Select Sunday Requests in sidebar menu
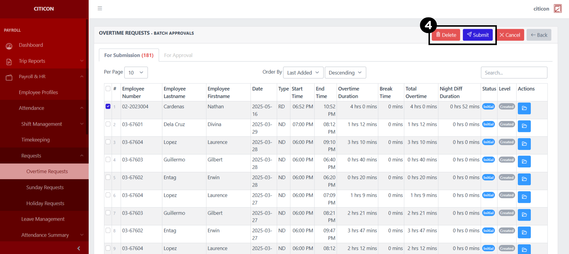The height and width of the screenshot is (254, 569). tap(45, 187)
